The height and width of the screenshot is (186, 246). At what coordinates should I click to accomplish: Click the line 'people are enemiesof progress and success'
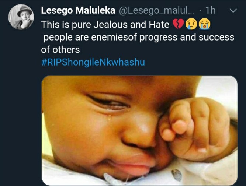(x=139, y=38)
